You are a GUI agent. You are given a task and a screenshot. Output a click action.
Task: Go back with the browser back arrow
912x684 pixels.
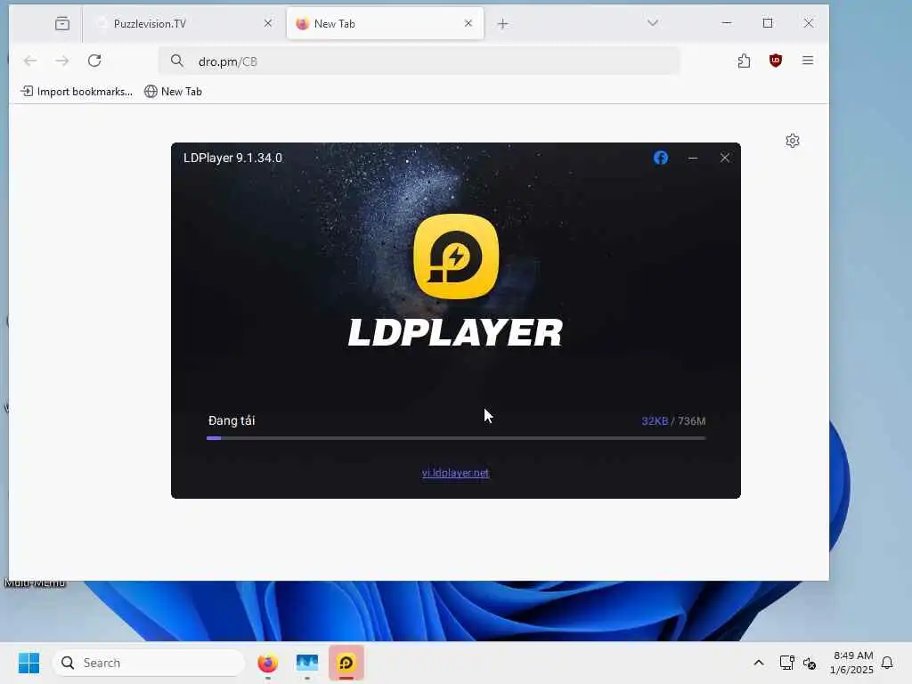pos(30,61)
